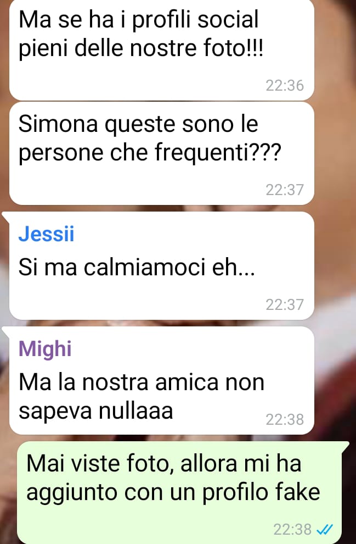The image size is (356, 544).
Task: Tap the 'Si ma calmiamoci eh...' message
Action: tap(162, 266)
